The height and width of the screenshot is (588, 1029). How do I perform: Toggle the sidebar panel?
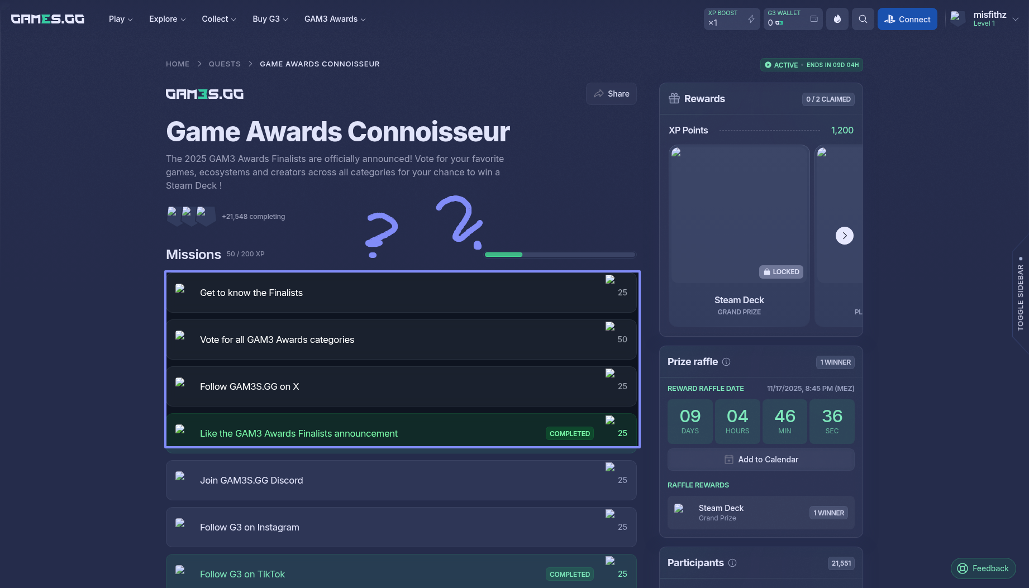pyautogui.click(x=1020, y=296)
